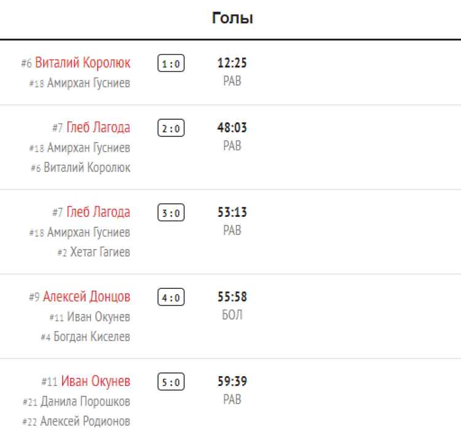This screenshot has height=440, width=461.
Task: Open player Данила Порошков profile
Action: click(x=85, y=402)
